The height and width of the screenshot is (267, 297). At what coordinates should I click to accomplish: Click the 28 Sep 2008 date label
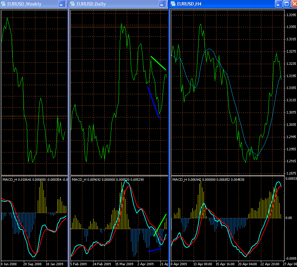(32, 264)
